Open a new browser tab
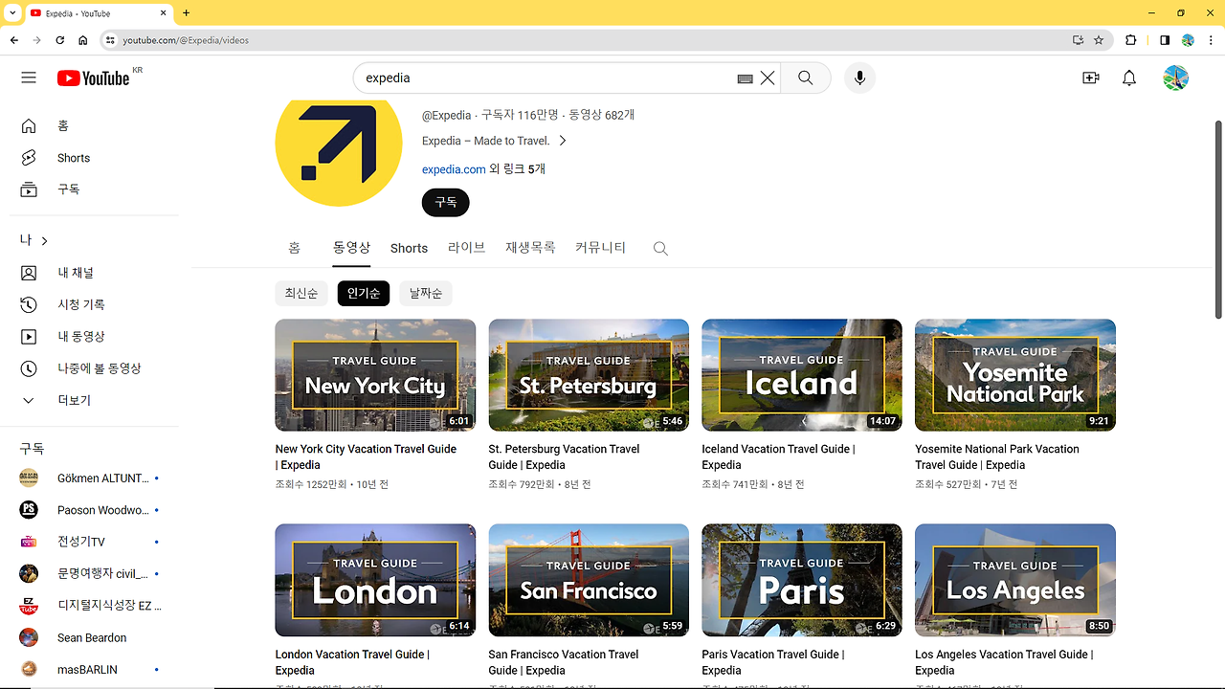Image resolution: width=1225 pixels, height=689 pixels. (186, 13)
